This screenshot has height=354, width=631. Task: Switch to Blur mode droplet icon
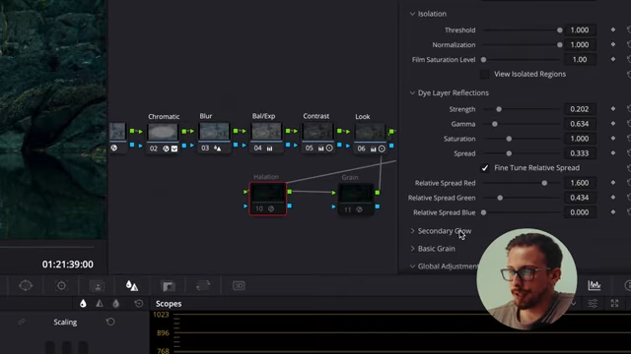click(x=83, y=304)
